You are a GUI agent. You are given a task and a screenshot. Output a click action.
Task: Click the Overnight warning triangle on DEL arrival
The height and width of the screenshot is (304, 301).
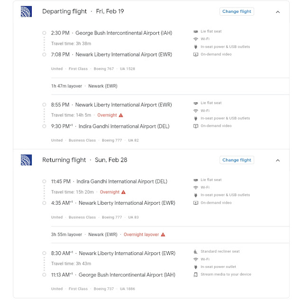[x=121, y=115]
